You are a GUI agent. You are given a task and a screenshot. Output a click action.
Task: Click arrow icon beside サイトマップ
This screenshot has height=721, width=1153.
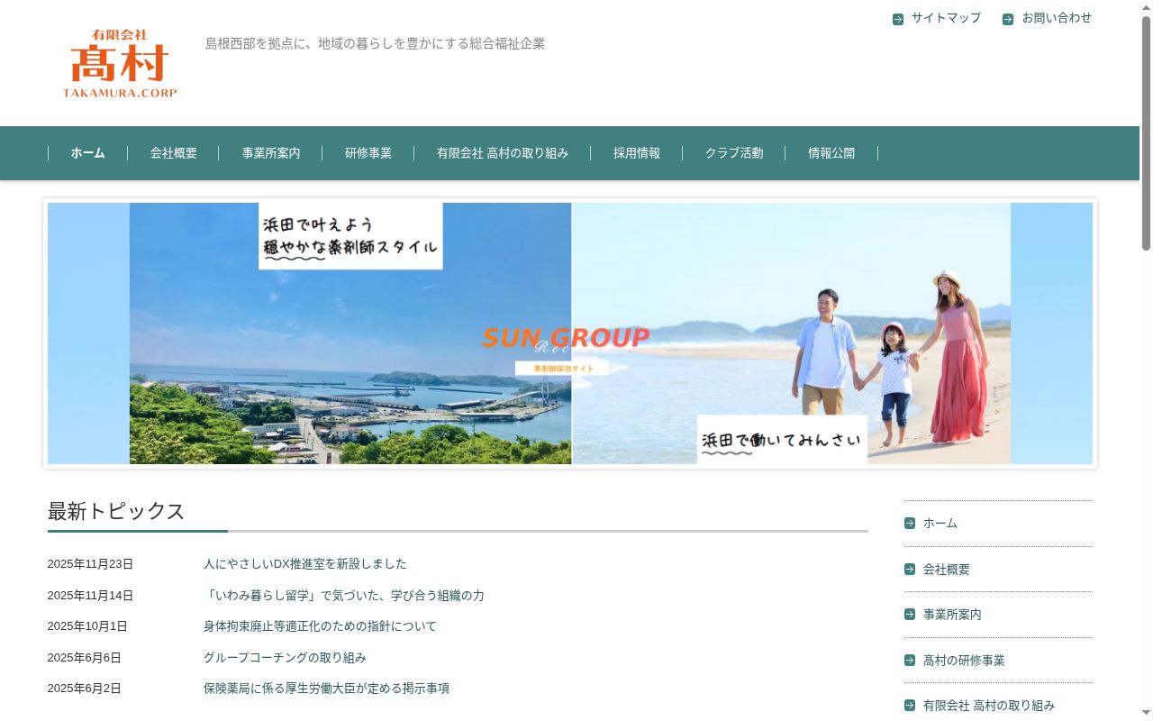point(898,19)
